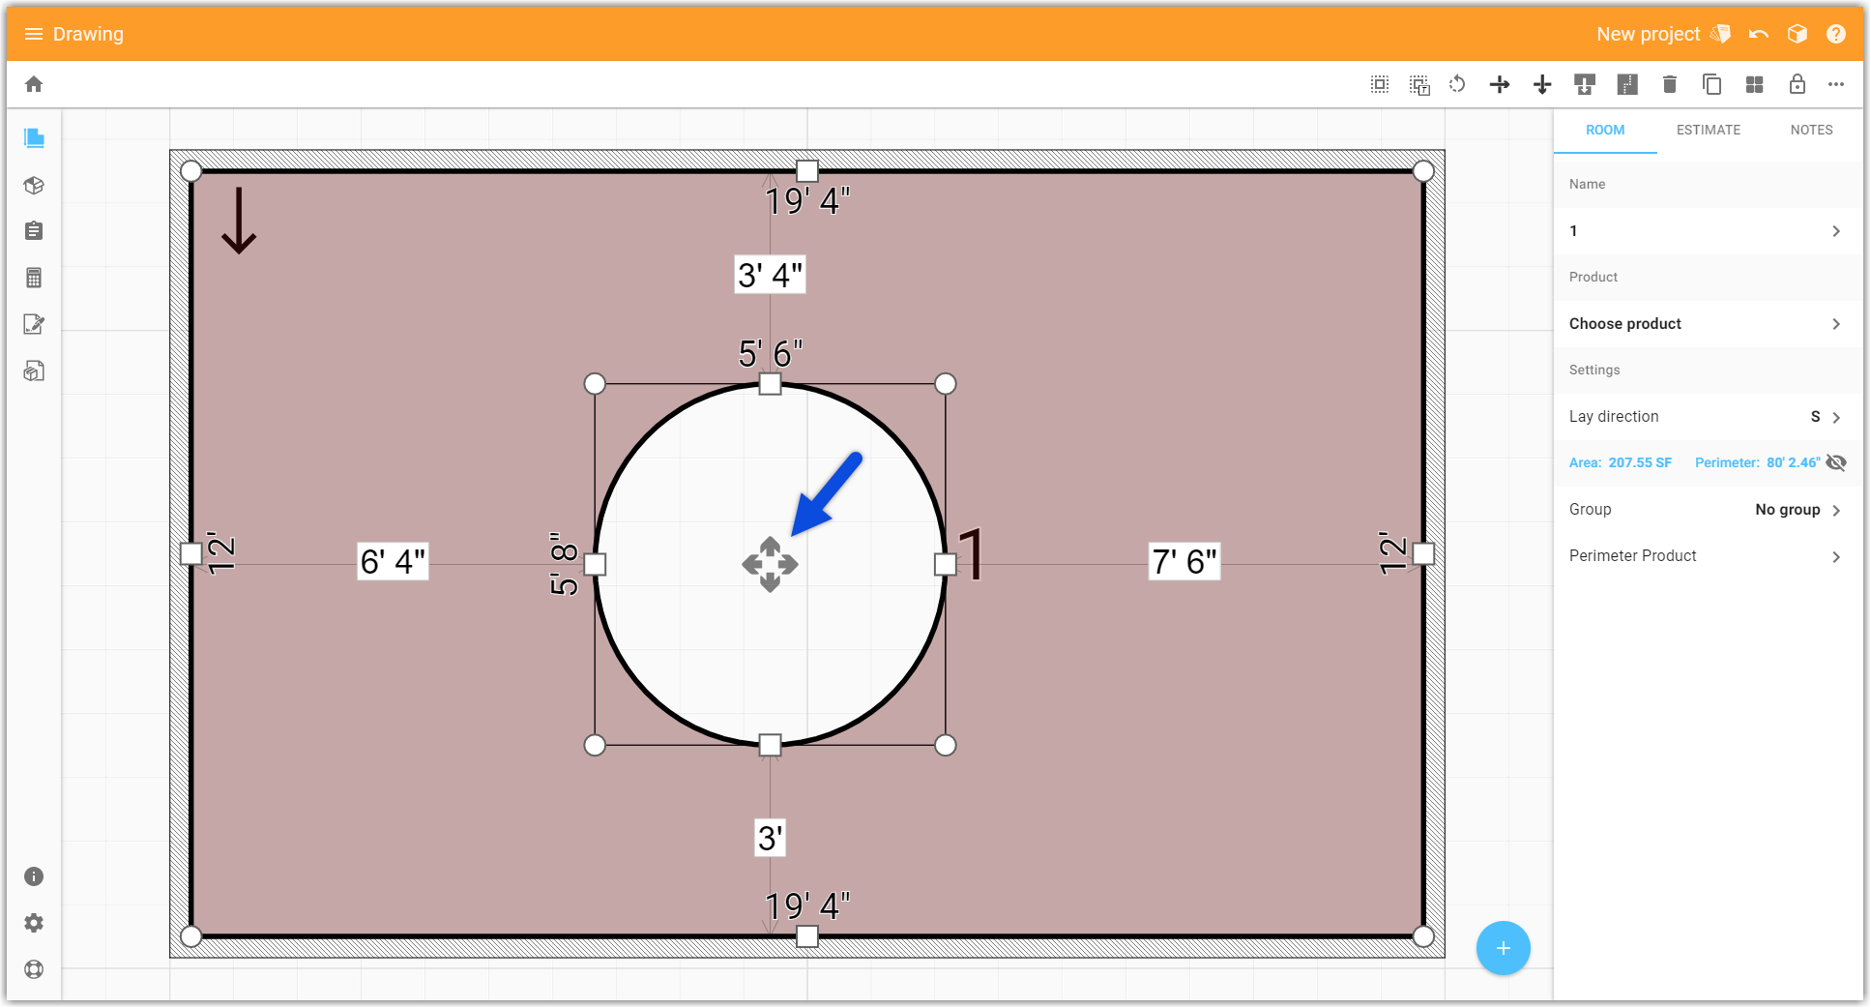
Task: Click the 6' 4" dimension label
Action: tap(393, 561)
